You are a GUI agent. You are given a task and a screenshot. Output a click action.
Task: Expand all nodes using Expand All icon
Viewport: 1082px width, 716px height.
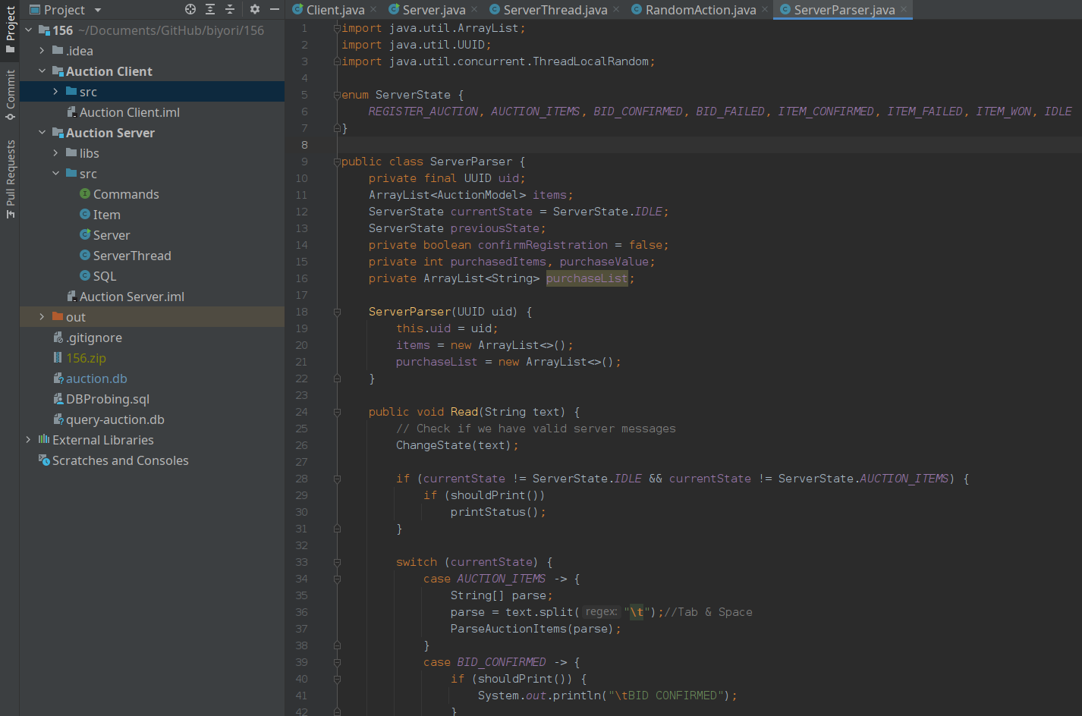point(209,10)
